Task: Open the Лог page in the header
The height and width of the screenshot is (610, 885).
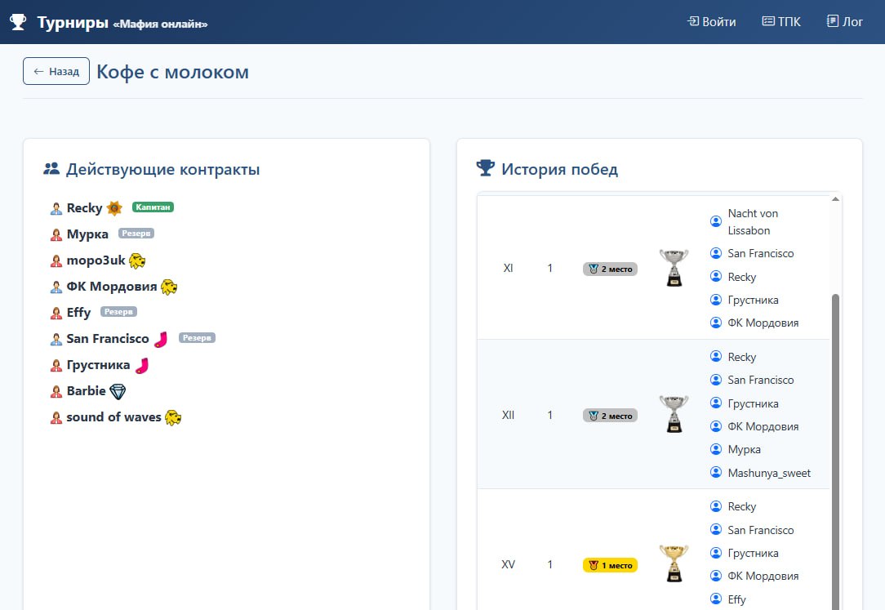Action: pyautogui.click(x=844, y=22)
